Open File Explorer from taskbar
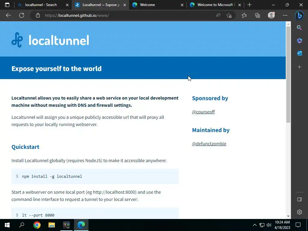The height and width of the screenshot is (231, 308). click(51, 225)
